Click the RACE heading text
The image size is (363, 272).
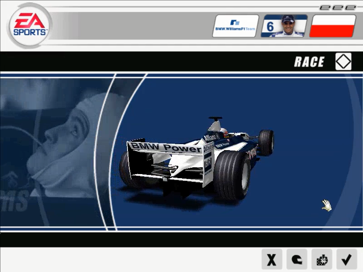click(309, 62)
